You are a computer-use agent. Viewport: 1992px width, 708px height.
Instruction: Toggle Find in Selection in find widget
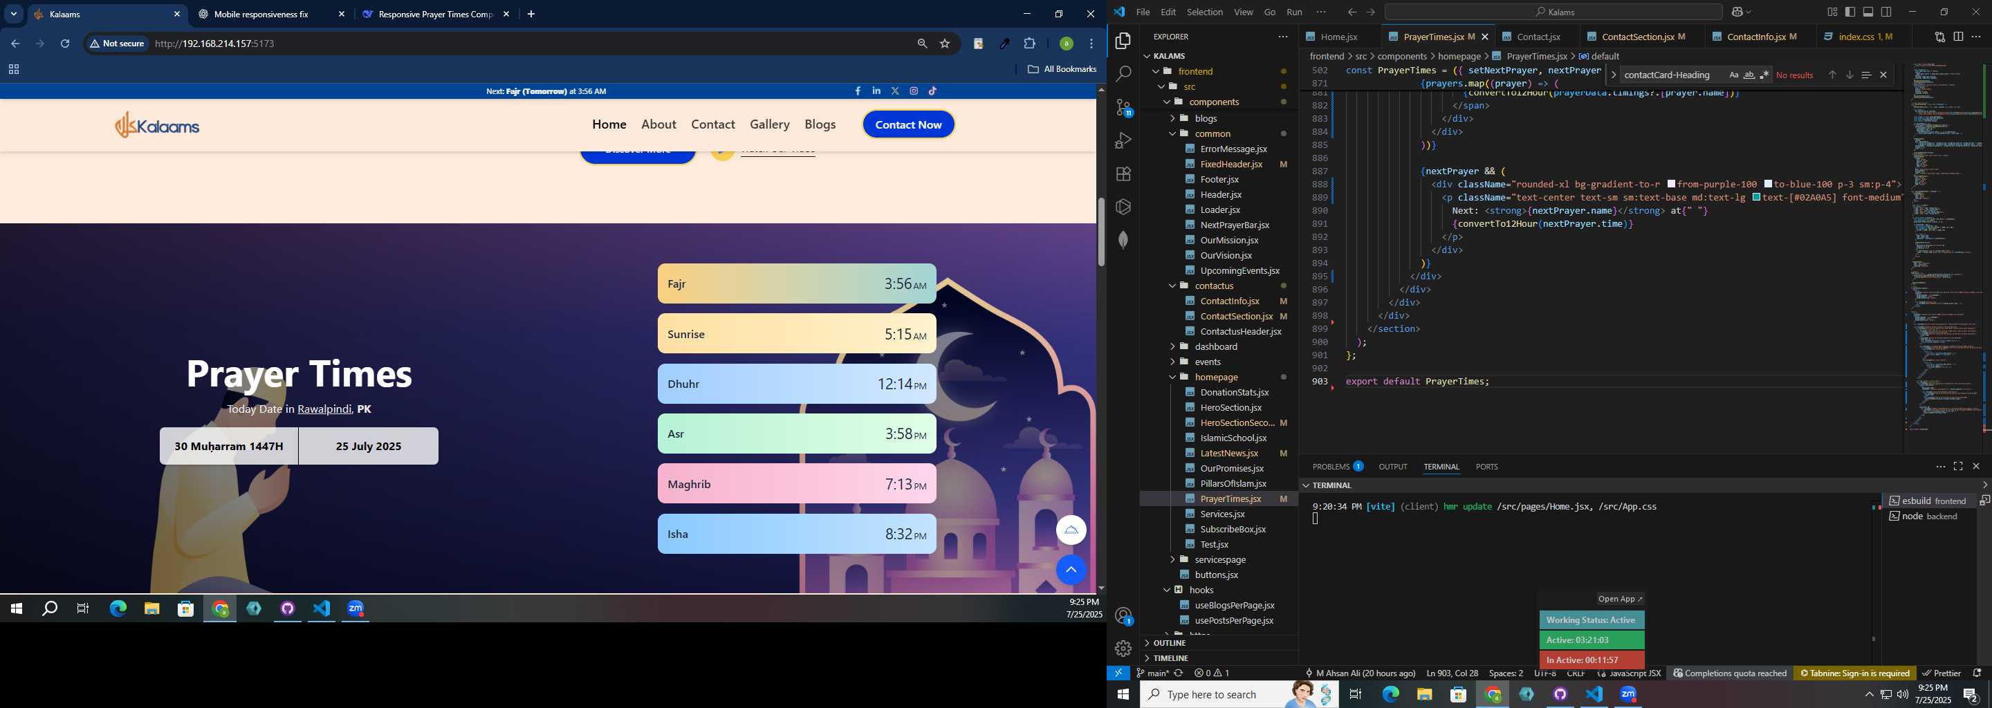coord(1866,75)
